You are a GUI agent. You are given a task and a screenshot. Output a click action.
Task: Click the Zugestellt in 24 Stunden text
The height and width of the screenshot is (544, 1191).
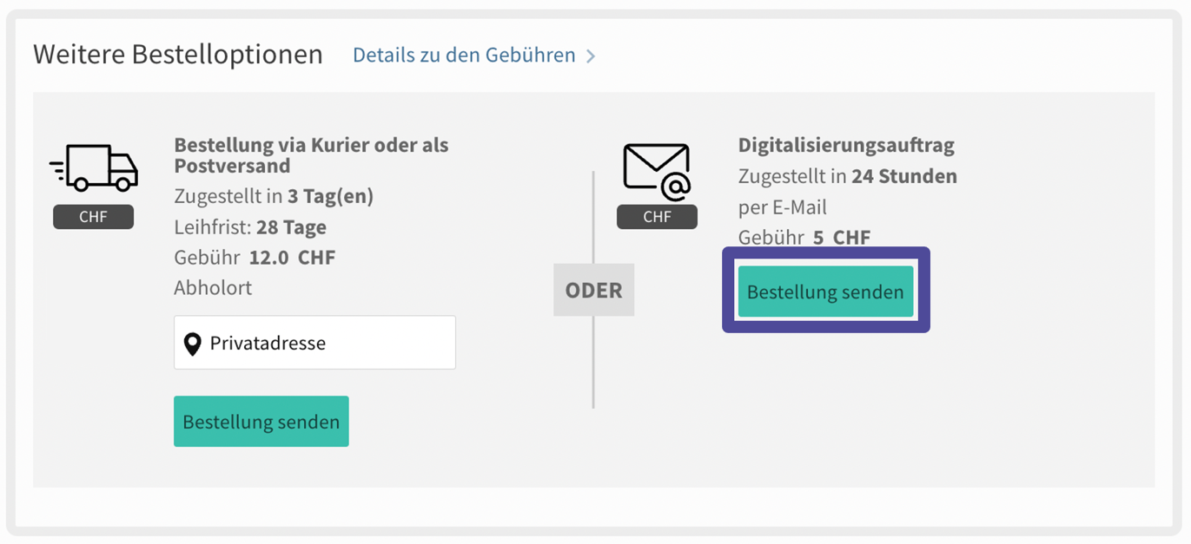(847, 176)
